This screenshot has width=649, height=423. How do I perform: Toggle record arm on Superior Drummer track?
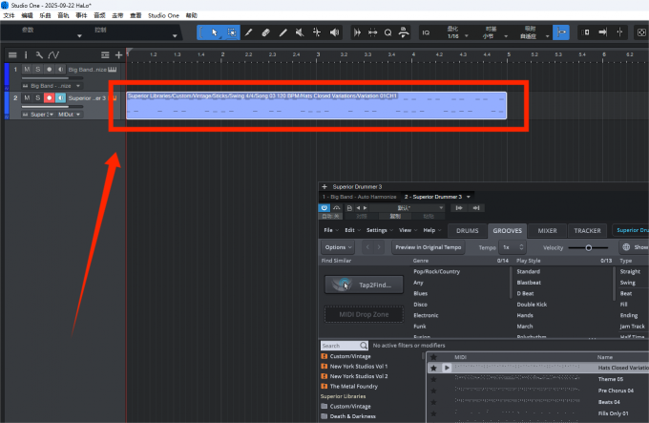49,97
